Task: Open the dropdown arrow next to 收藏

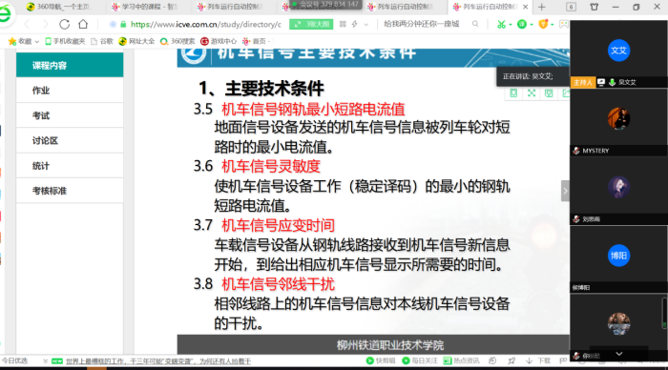Action: click(x=36, y=42)
